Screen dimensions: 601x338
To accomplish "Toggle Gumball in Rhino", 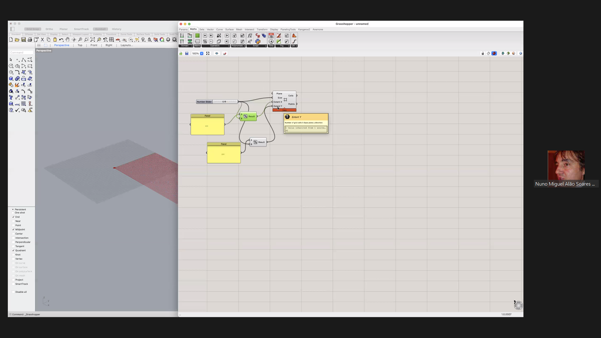I will click(100, 29).
